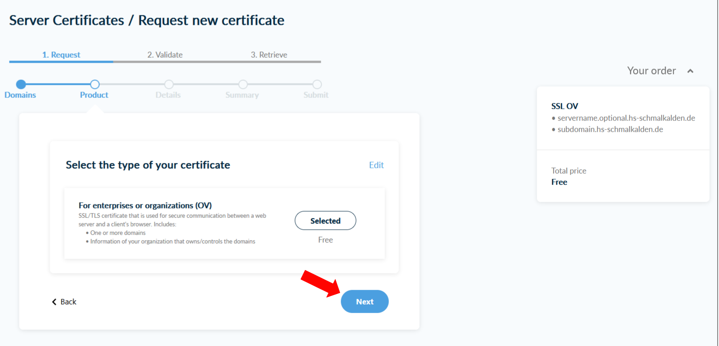Collapse the Your order panel chevron
719x346 pixels.
690,71
